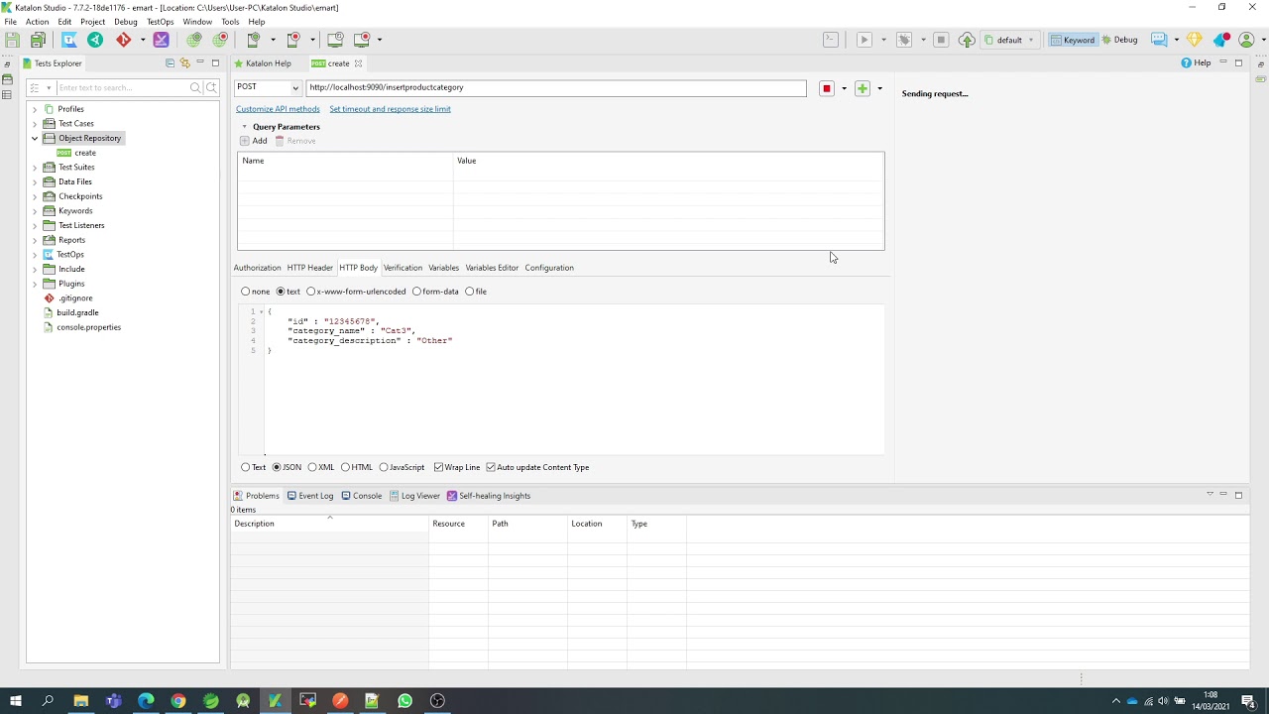
Task: Click the Spy Windows toolbar icon
Action: 335,40
